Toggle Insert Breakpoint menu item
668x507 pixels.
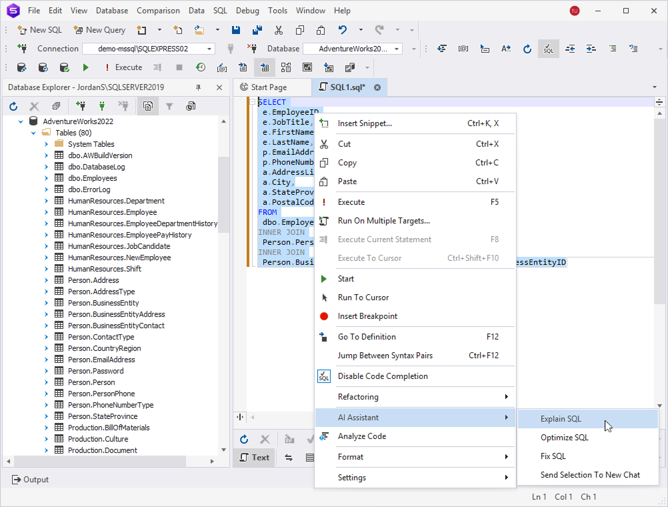tap(367, 316)
